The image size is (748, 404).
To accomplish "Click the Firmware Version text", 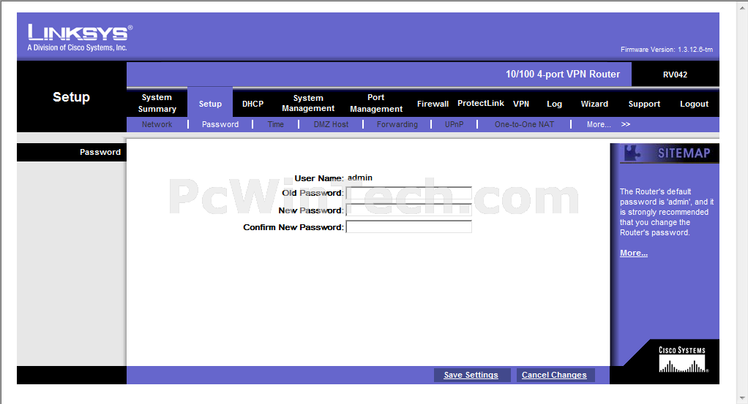I will [x=667, y=50].
